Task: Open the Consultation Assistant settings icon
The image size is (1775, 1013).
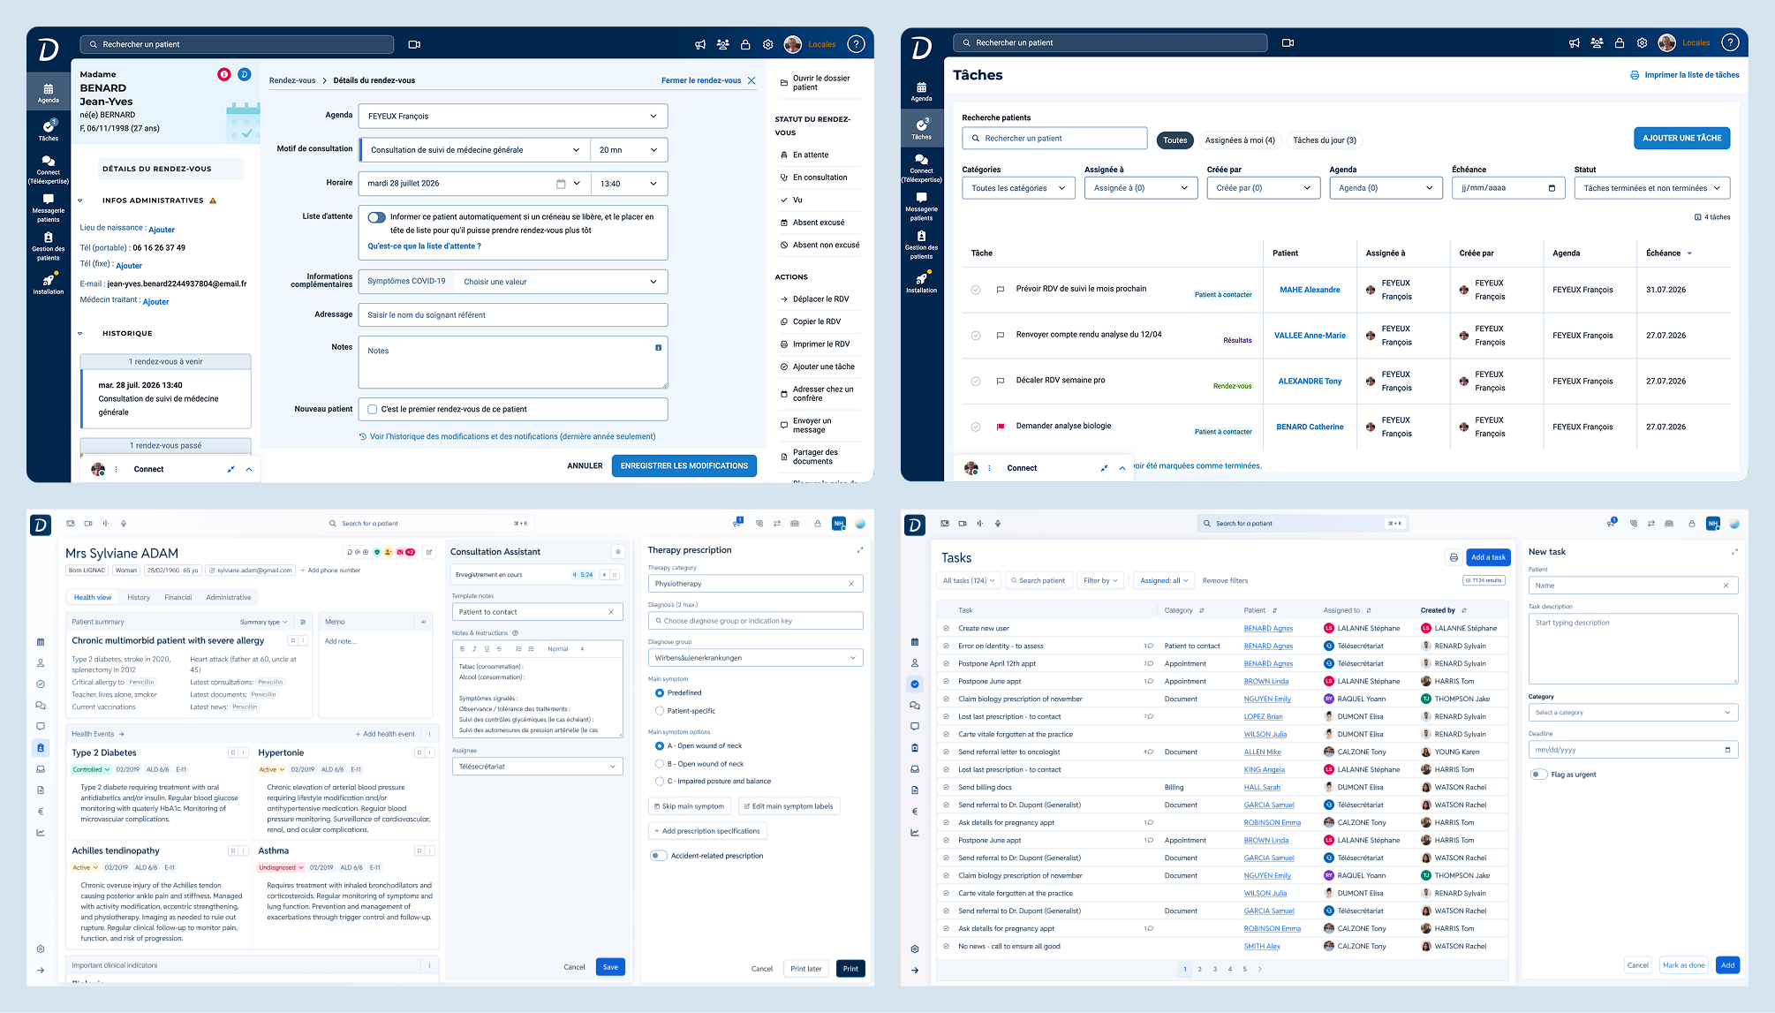Action: point(617,552)
